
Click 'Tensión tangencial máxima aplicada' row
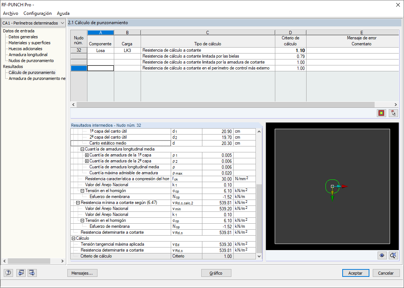point(163,244)
